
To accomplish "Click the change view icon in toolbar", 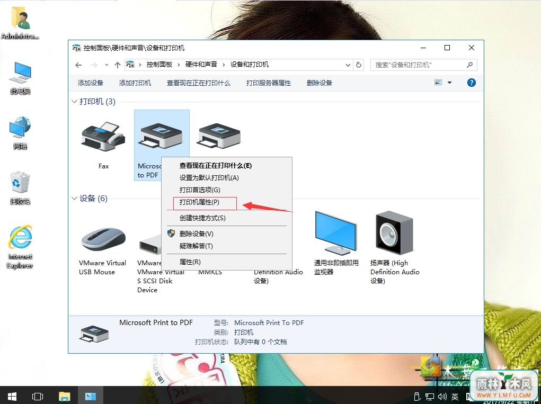I will (438, 83).
